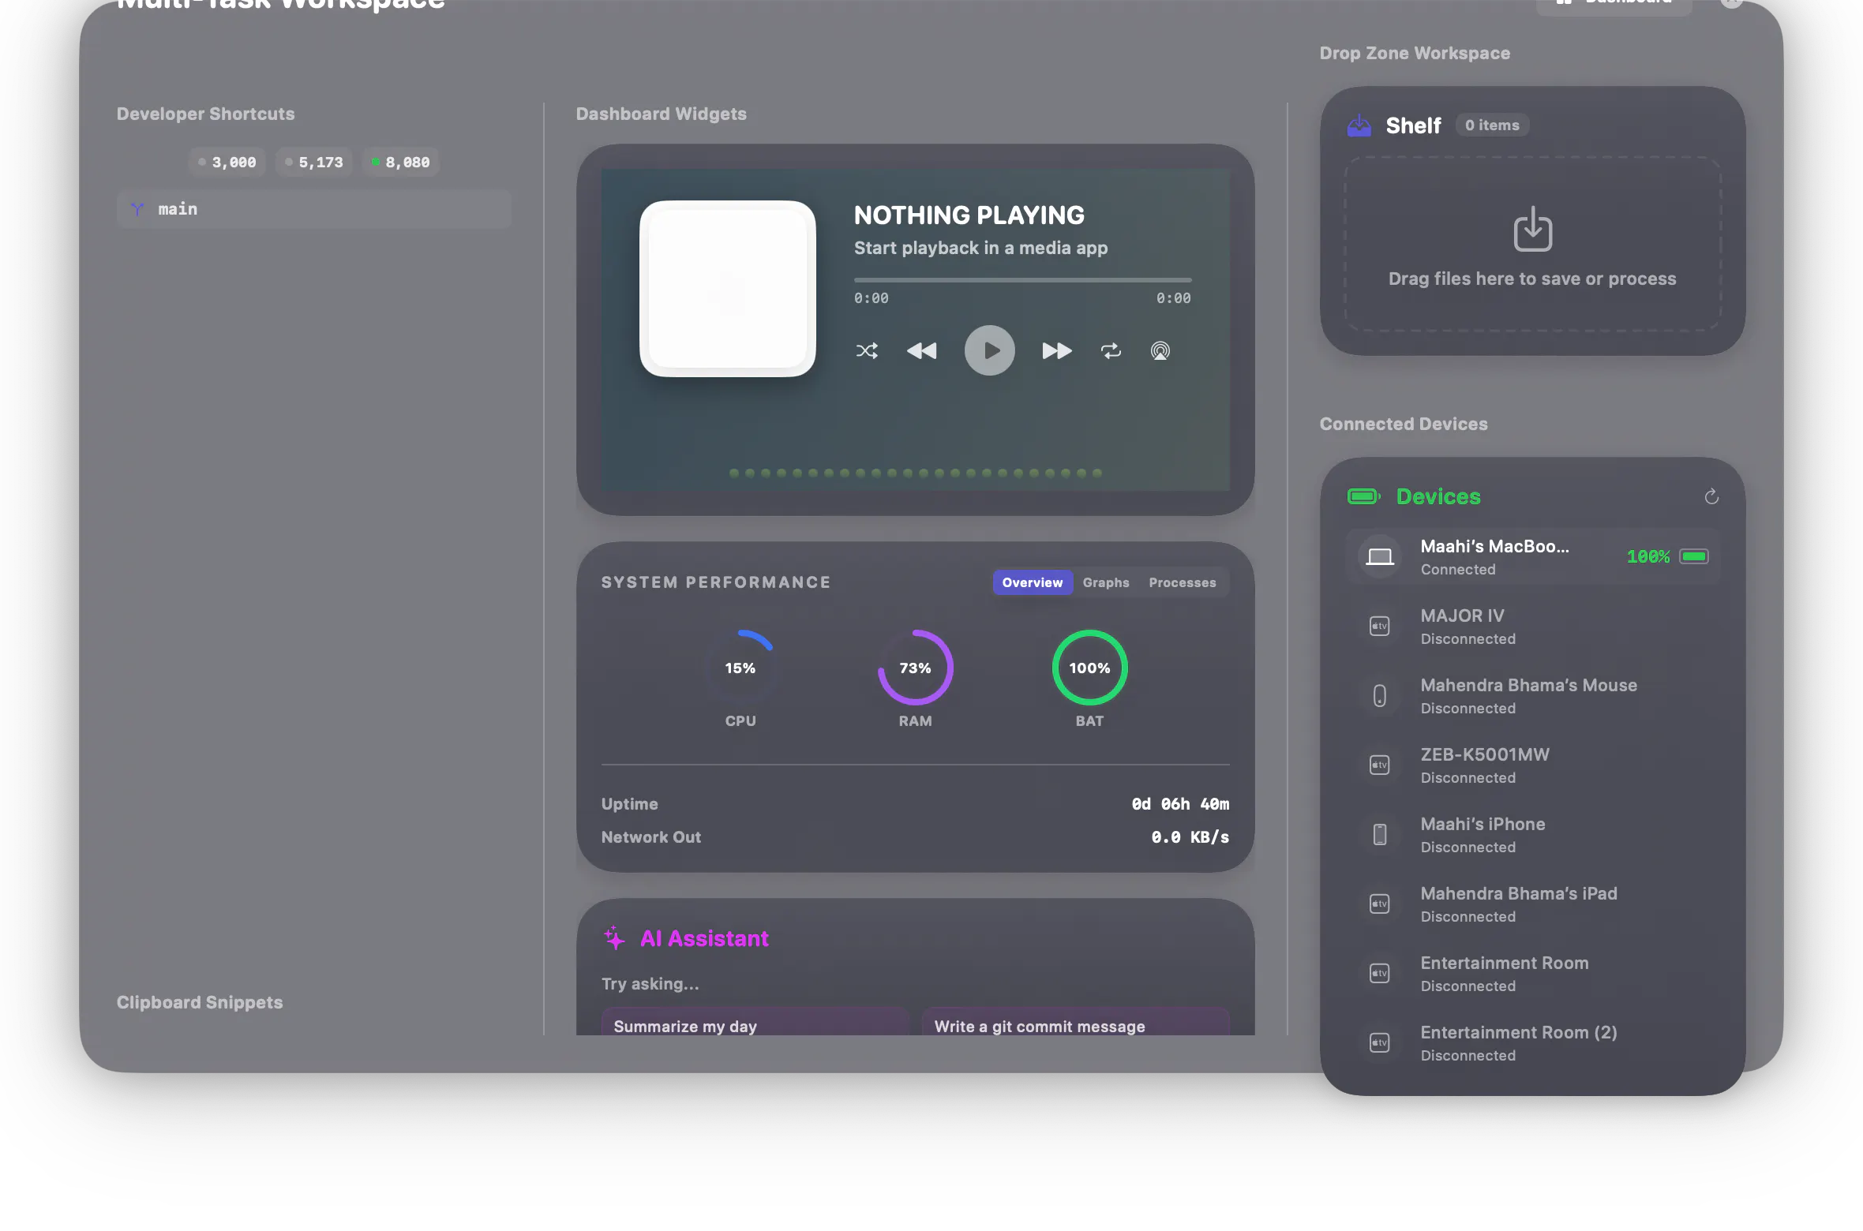Click the ZEB-K5001MW device icon
The image size is (1863, 1231).
coord(1379,765)
